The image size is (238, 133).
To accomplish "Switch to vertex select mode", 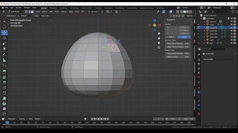I will 26,12.
